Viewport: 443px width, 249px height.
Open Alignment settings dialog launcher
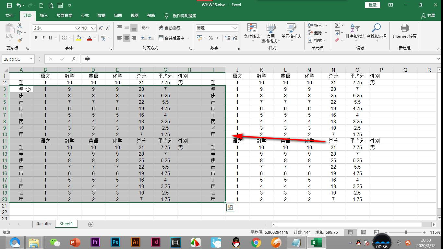191,48
